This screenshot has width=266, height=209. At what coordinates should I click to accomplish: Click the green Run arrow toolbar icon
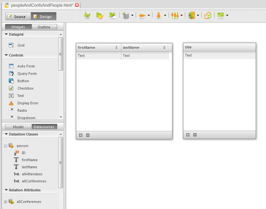112,15
